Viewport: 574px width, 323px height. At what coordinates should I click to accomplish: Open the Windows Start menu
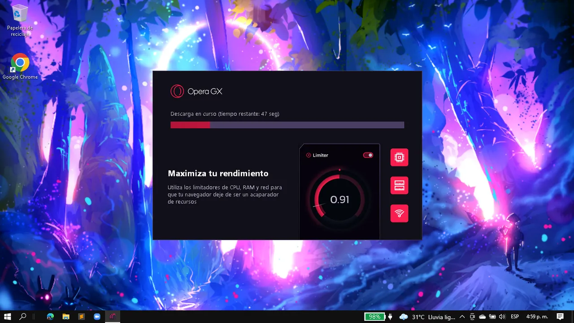coord(8,317)
